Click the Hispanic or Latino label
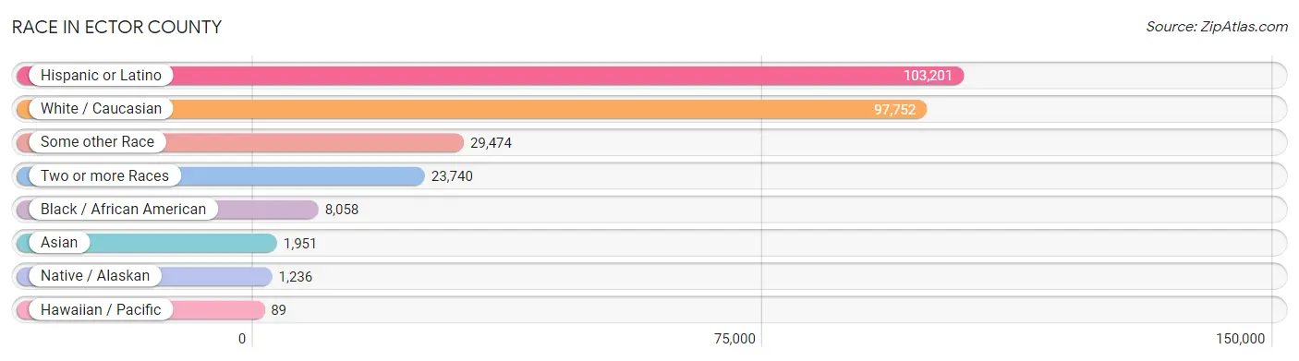 [x=101, y=76]
